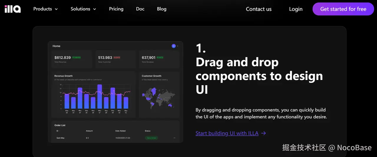Click the Order List heading
This screenshot has height=157, width=377.
coord(60,125)
